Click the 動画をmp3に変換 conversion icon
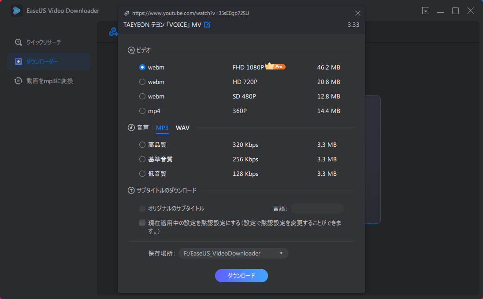The width and height of the screenshot is (483, 299). tap(18, 80)
